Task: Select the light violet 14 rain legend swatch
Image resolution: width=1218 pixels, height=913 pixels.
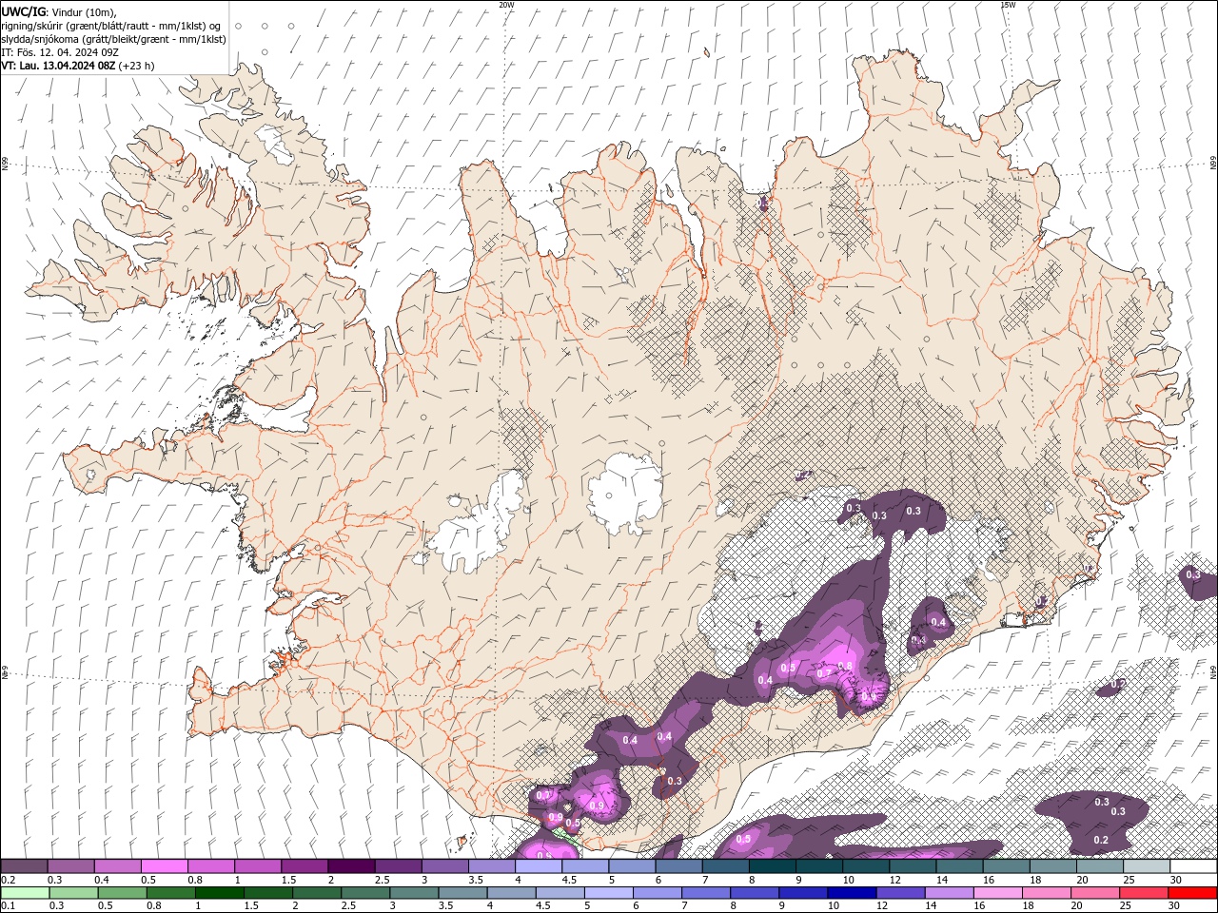Action: 949,893
